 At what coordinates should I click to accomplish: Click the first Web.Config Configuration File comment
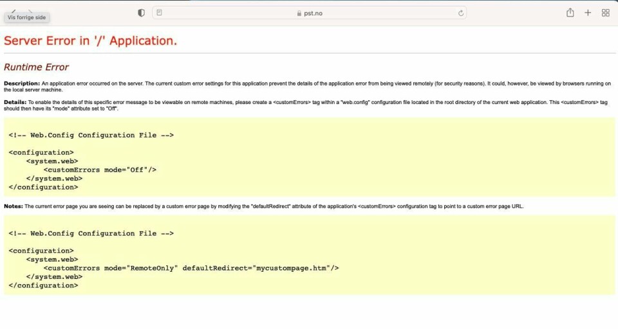tap(91, 136)
